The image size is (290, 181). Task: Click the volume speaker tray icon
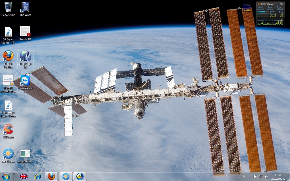coord(266,176)
